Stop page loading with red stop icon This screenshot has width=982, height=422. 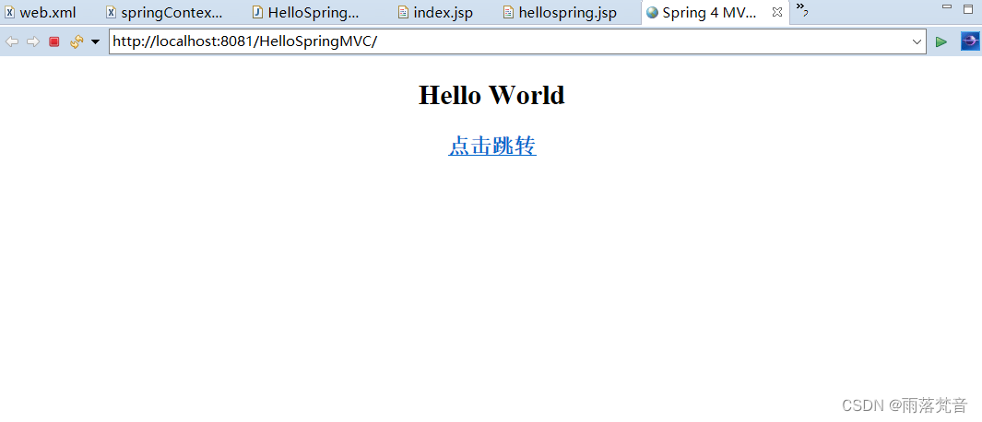(53, 42)
